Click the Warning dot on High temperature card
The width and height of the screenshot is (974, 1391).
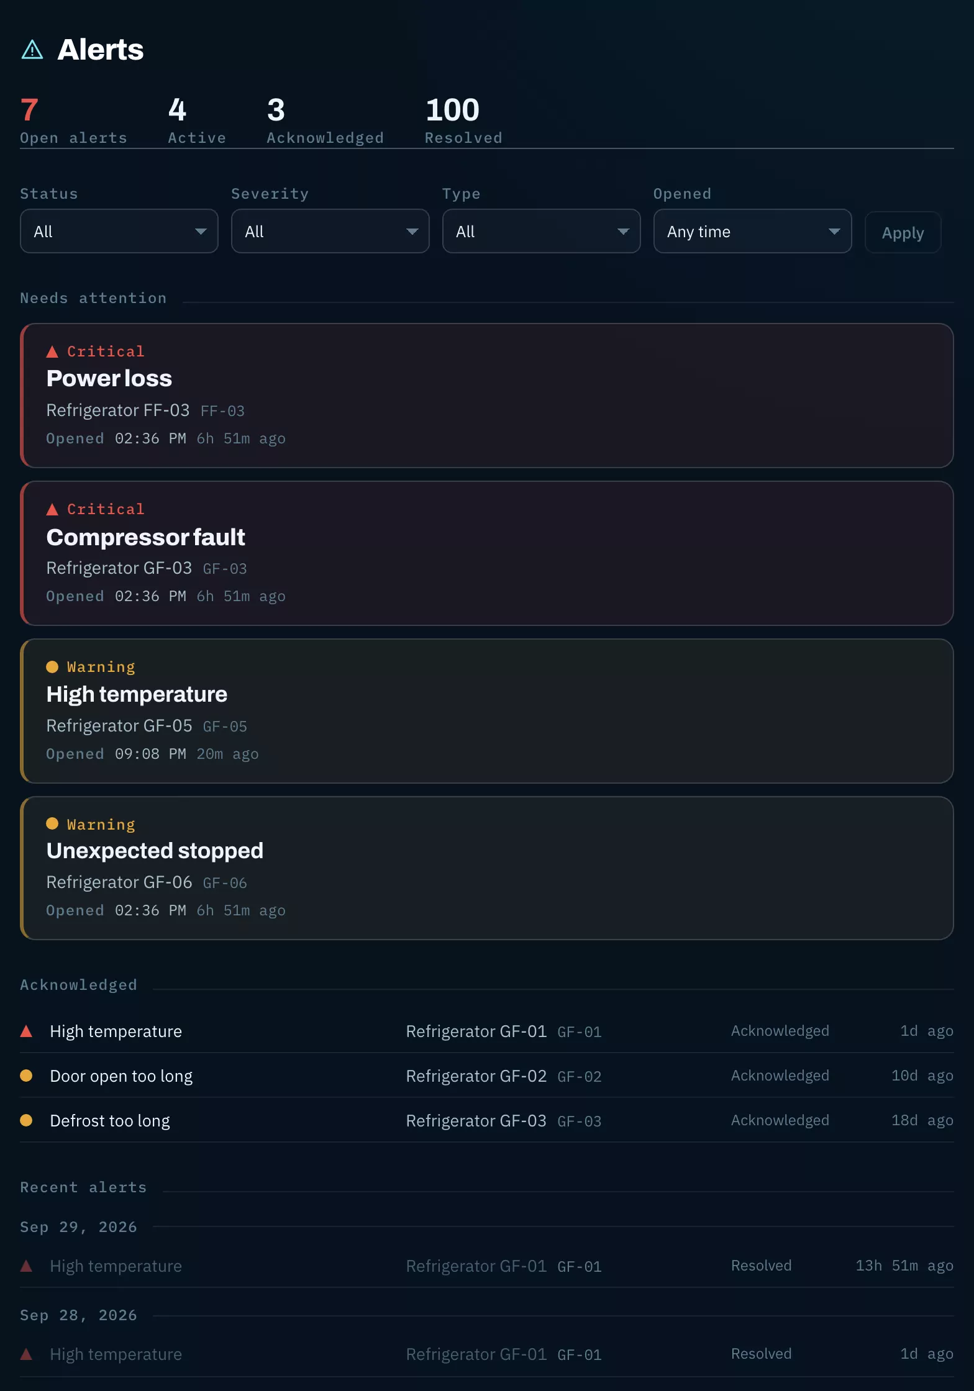click(52, 667)
